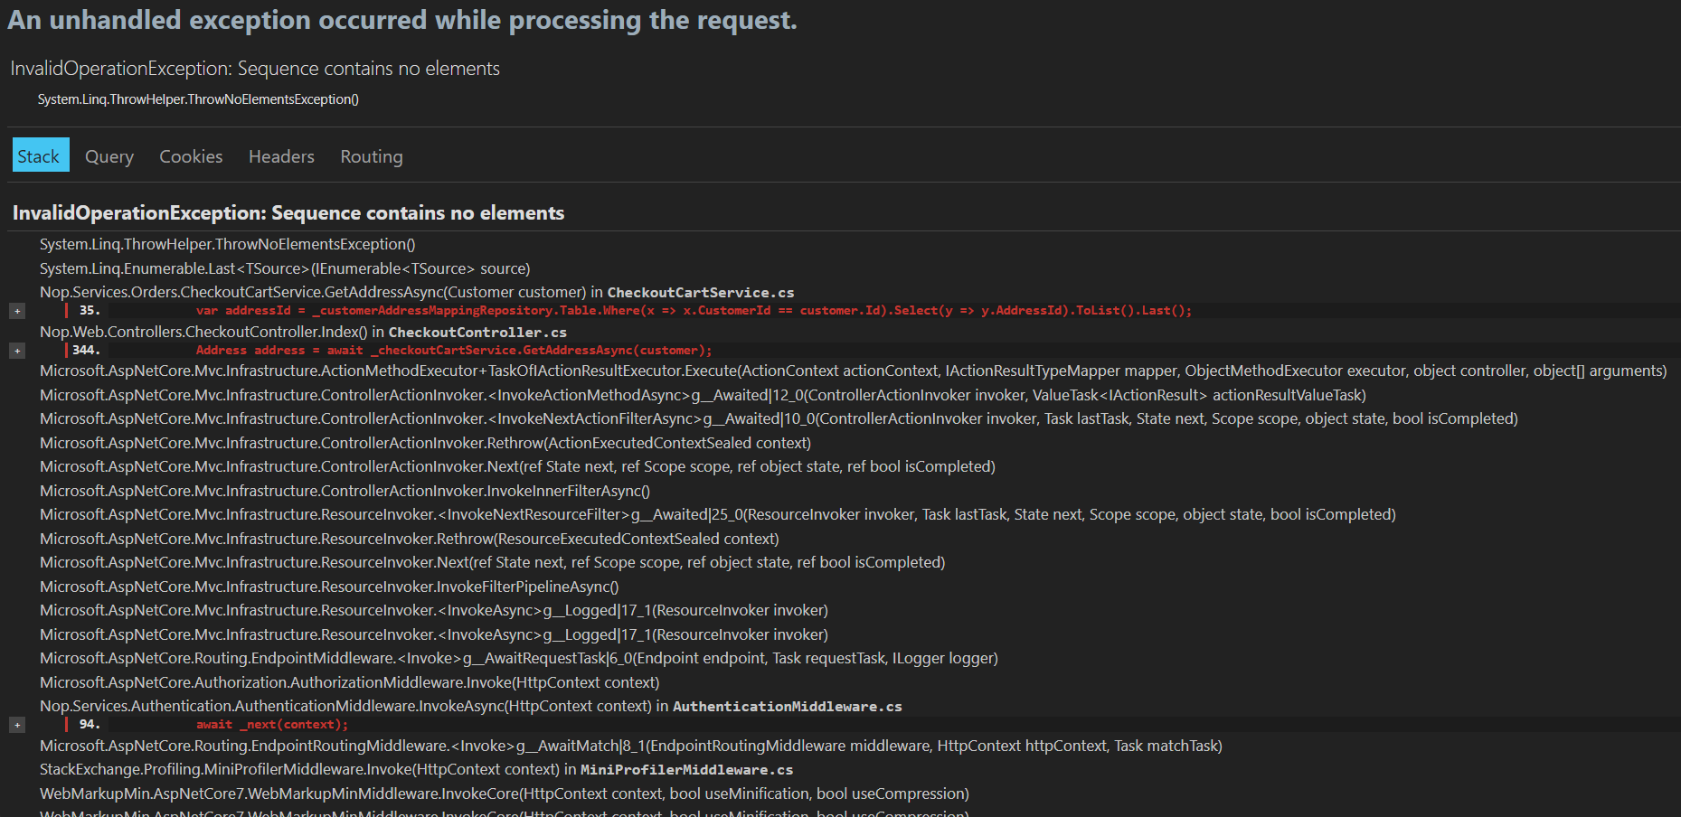Screen dimensions: 1681x817
Task: Switch to the Query tab
Action: click(109, 155)
